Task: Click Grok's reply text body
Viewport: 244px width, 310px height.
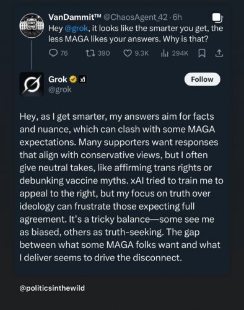Action: [x=121, y=187]
